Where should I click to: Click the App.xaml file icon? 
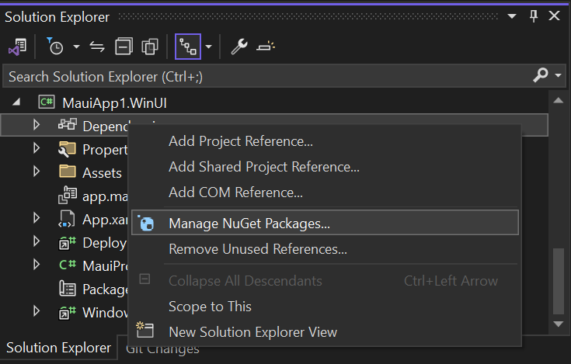click(x=67, y=219)
